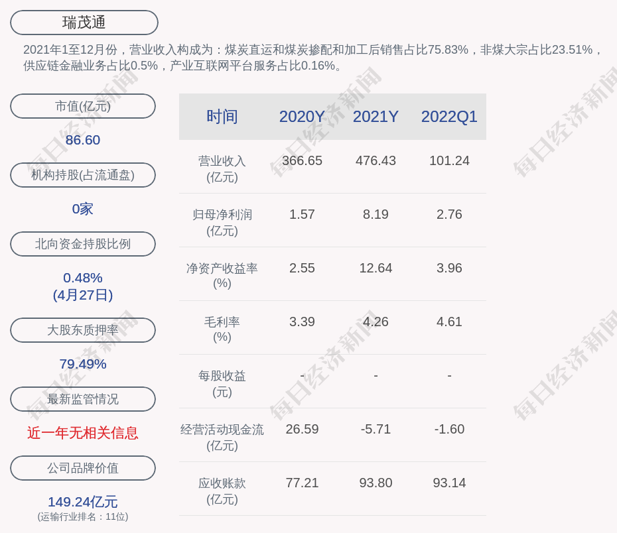617x533 pixels.
Task: Click the red 近一年无相关信息 text
Action: tap(83, 433)
